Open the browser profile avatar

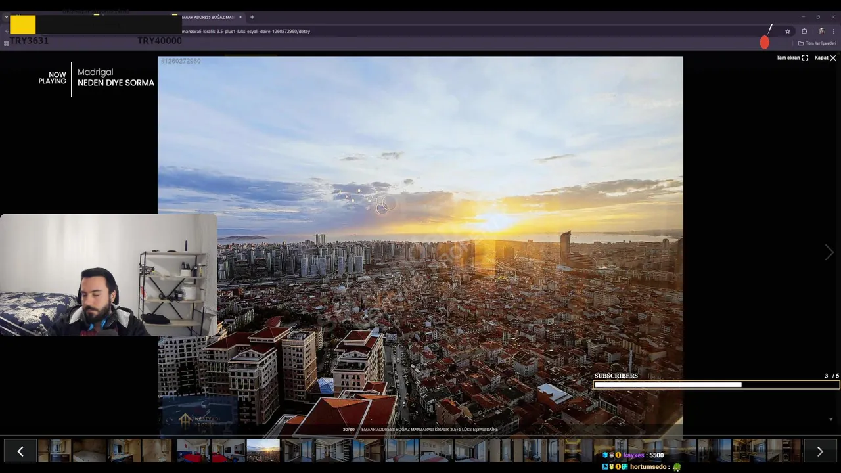pos(821,31)
